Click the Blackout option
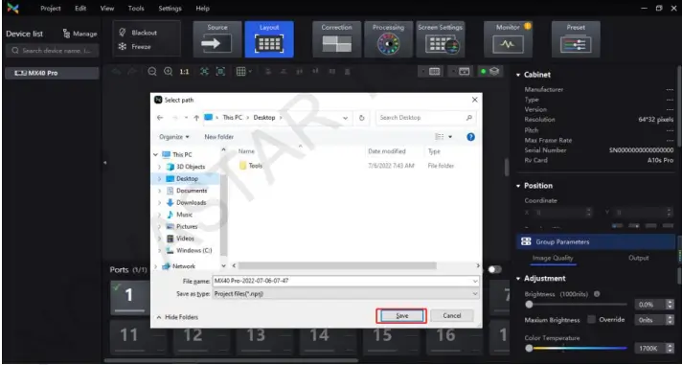 138,33
